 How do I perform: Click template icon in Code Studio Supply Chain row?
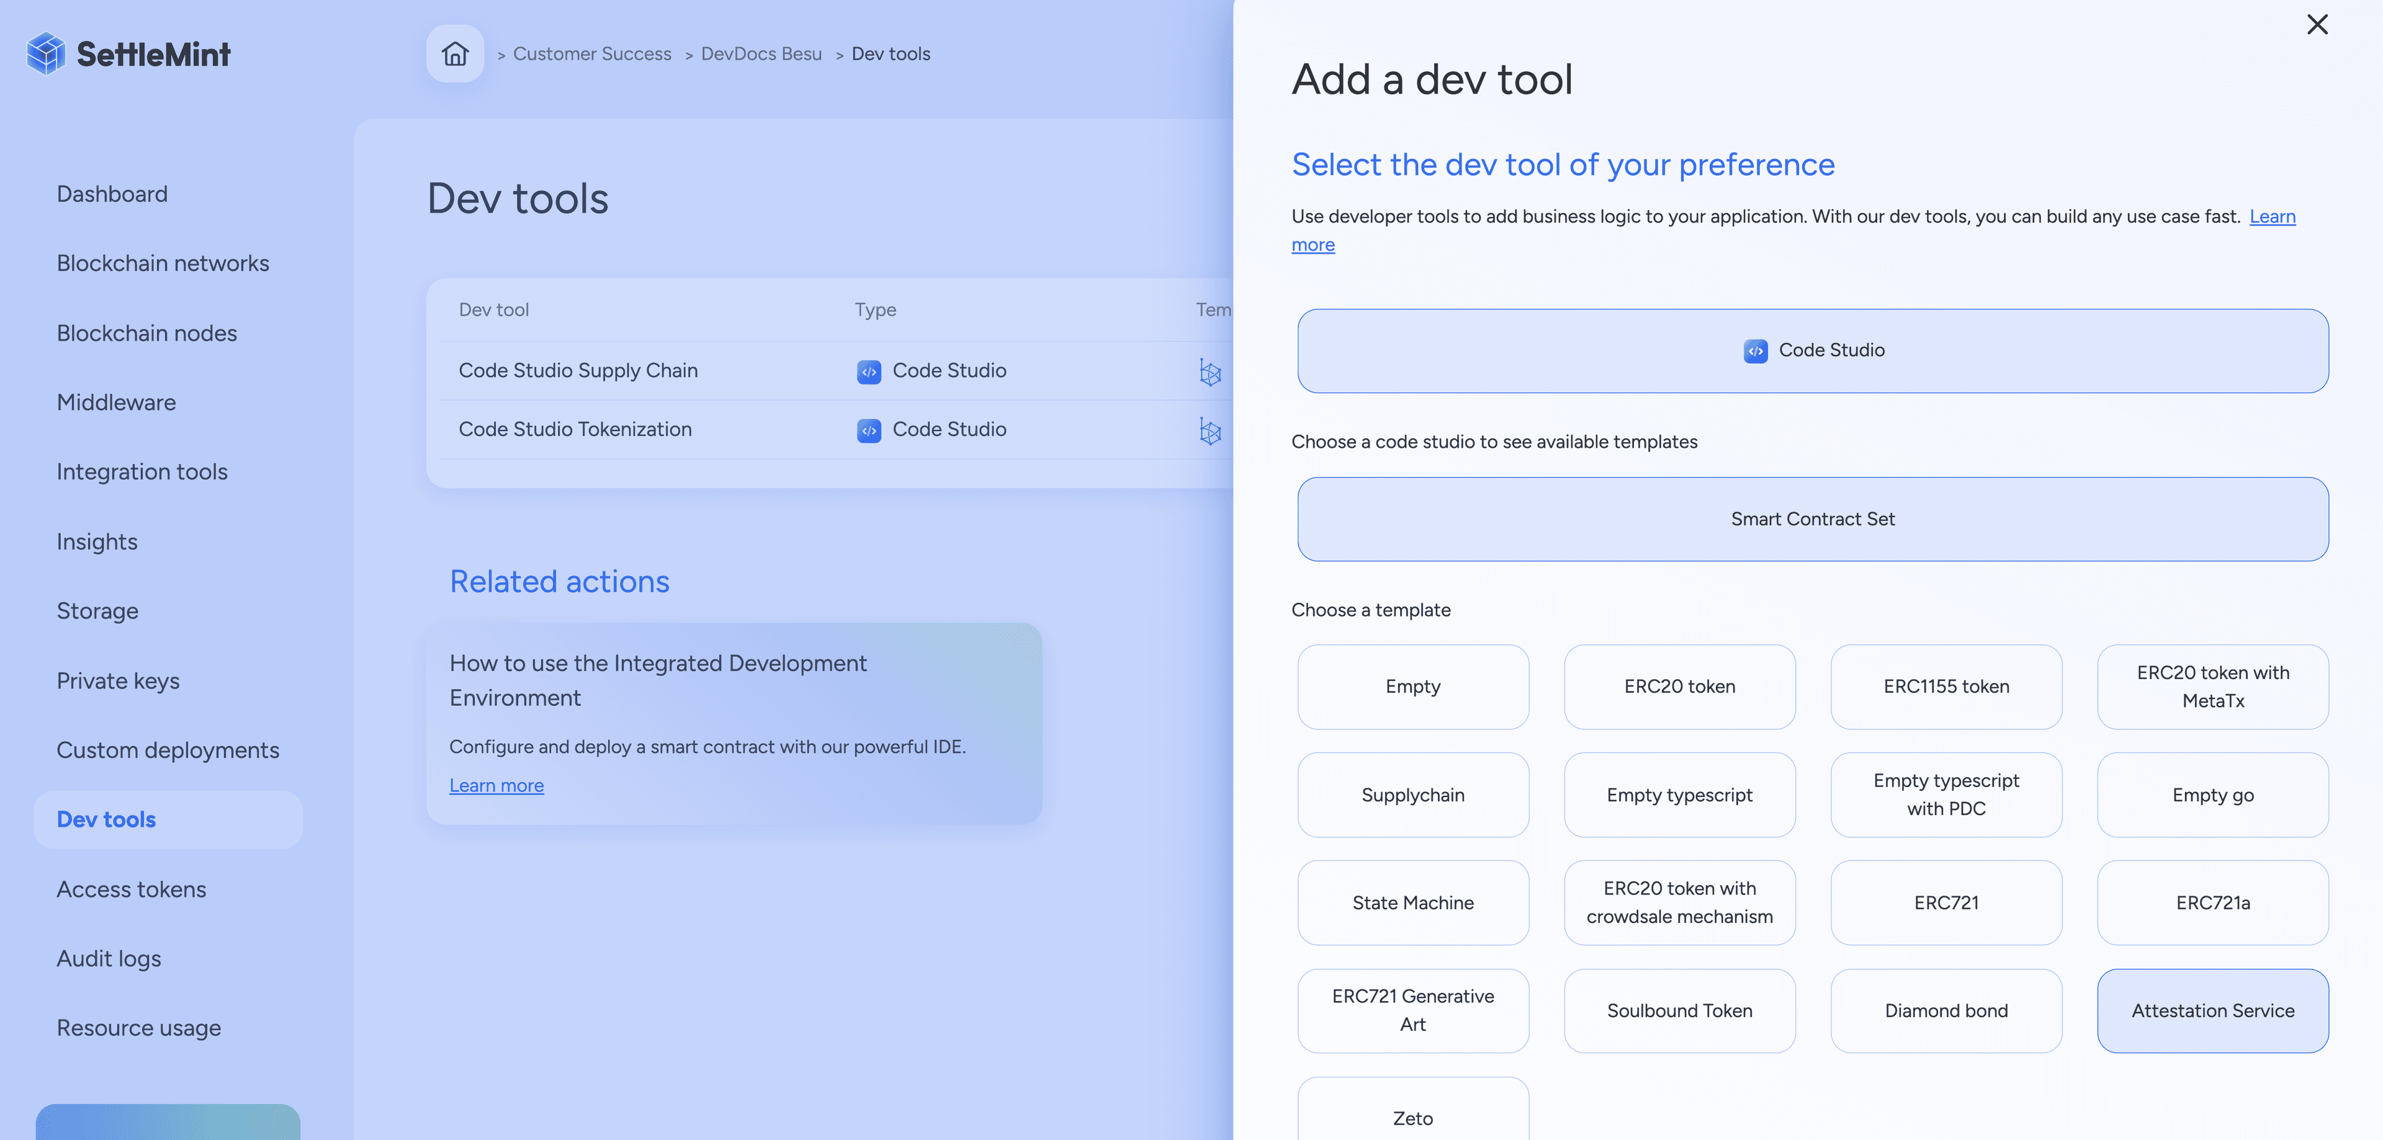pyautogui.click(x=1210, y=372)
